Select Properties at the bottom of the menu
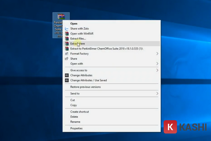 76,128
